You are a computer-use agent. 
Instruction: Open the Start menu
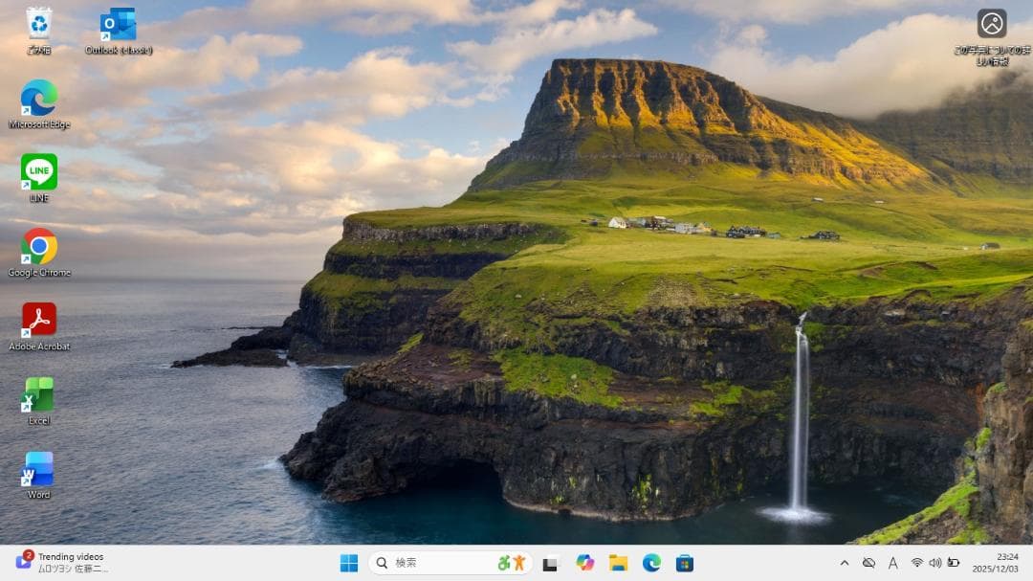(349, 563)
